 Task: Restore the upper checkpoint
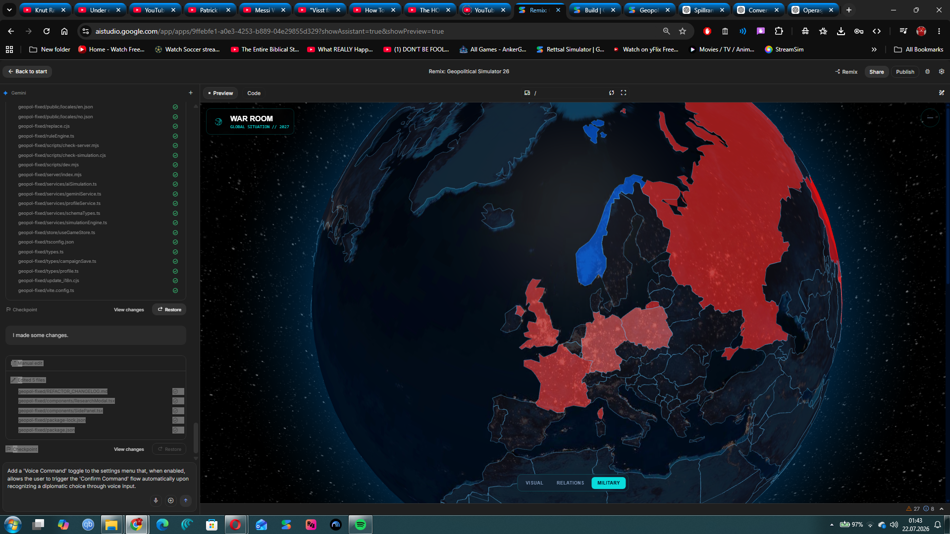click(169, 309)
